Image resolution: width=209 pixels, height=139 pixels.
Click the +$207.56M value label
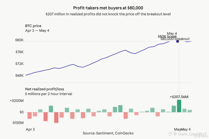coord(179,97)
